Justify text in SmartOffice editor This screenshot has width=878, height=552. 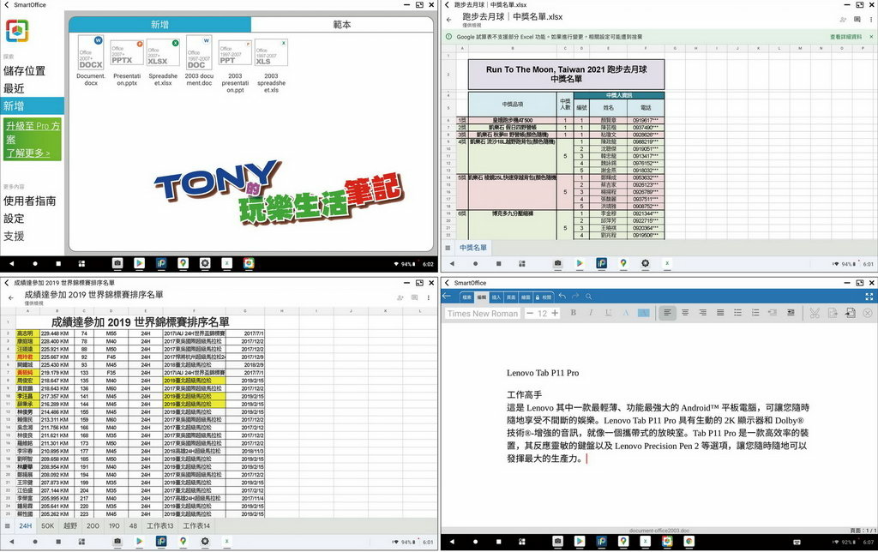pyautogui.click(x=720, y=313)
